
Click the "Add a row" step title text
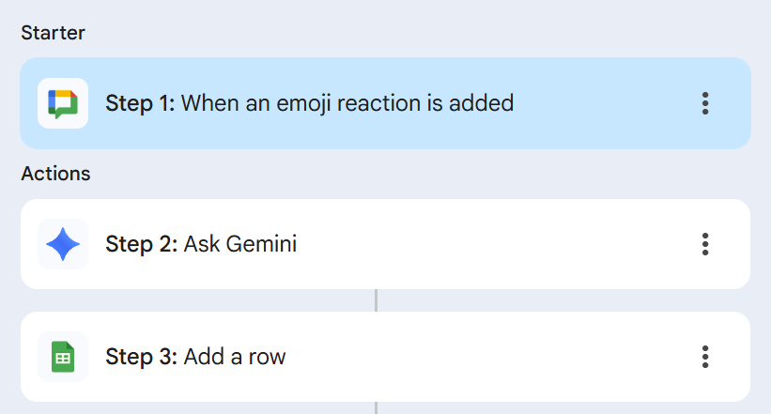235,357
